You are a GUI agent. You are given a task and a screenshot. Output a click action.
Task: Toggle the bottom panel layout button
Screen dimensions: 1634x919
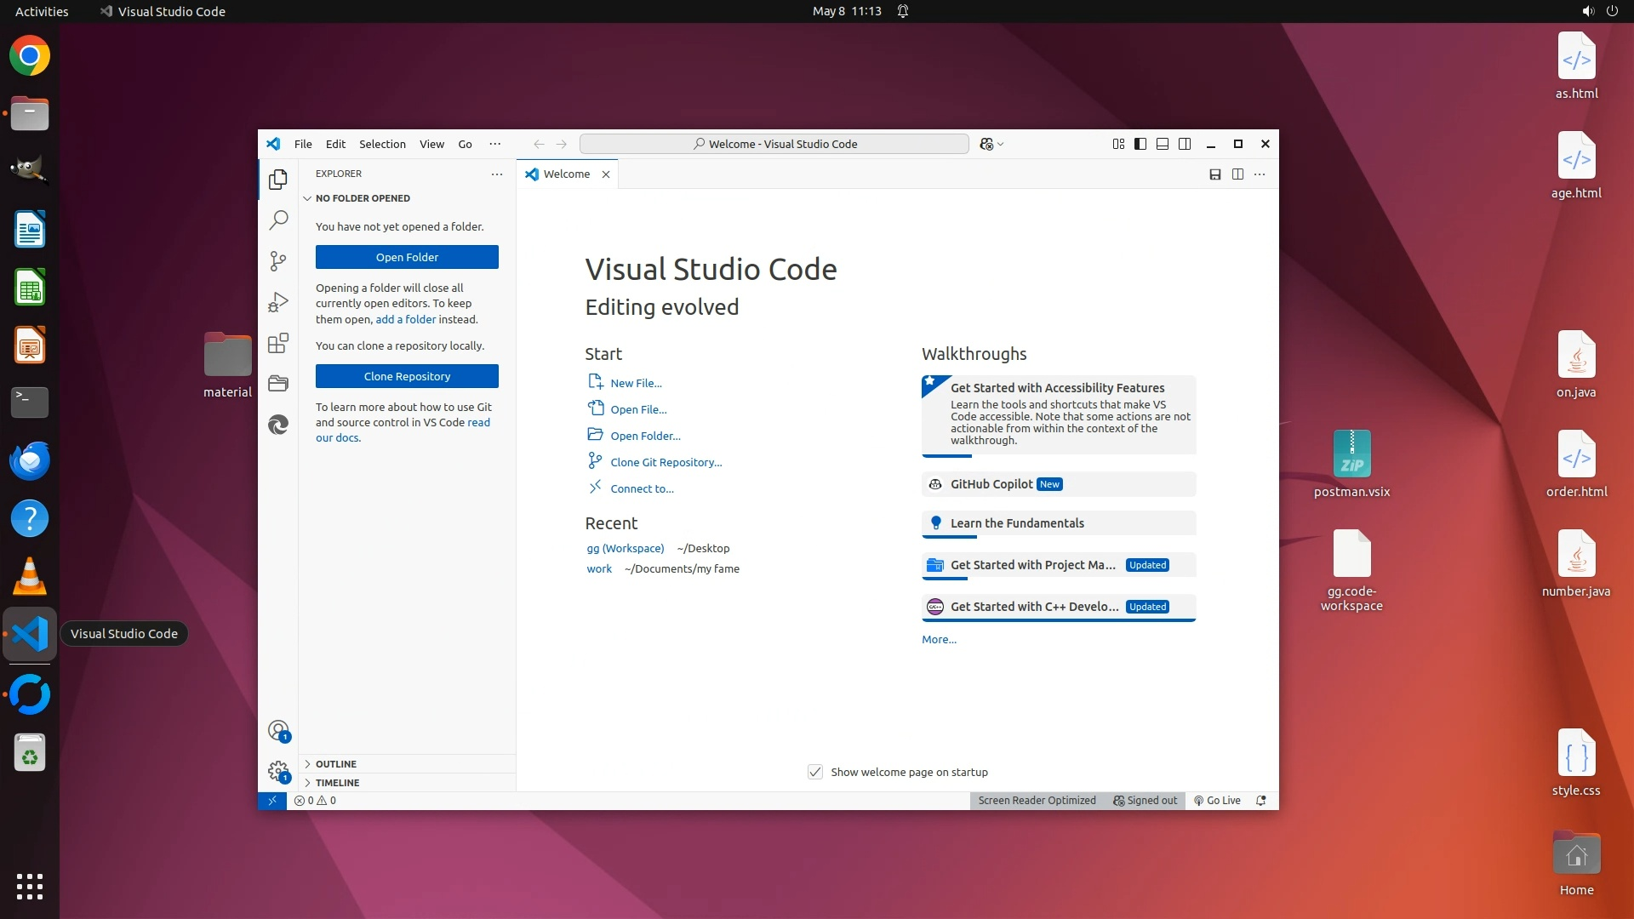(1163, 144)
